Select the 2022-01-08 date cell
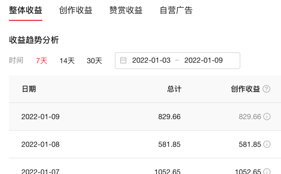Screen dimensions: 281x174 41,144
